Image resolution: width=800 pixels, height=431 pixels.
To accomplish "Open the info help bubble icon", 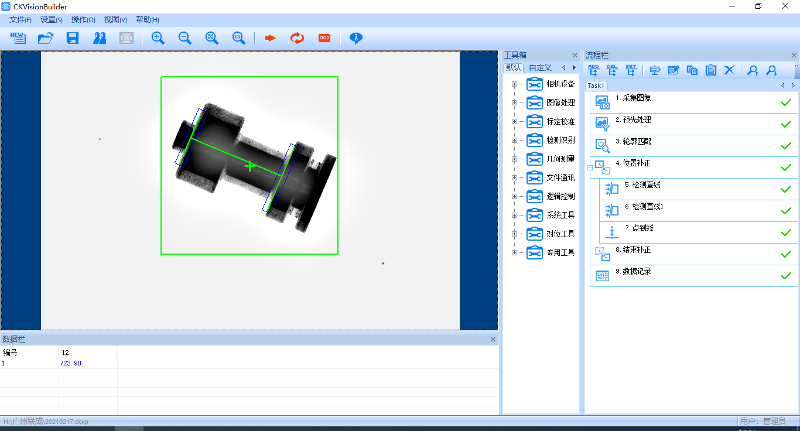I will tap(355, 38).
